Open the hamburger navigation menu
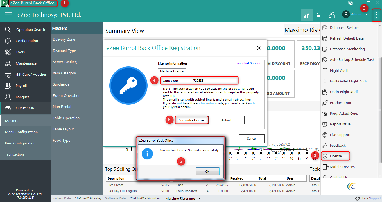The image size is (382, 202). coord(8,15)
